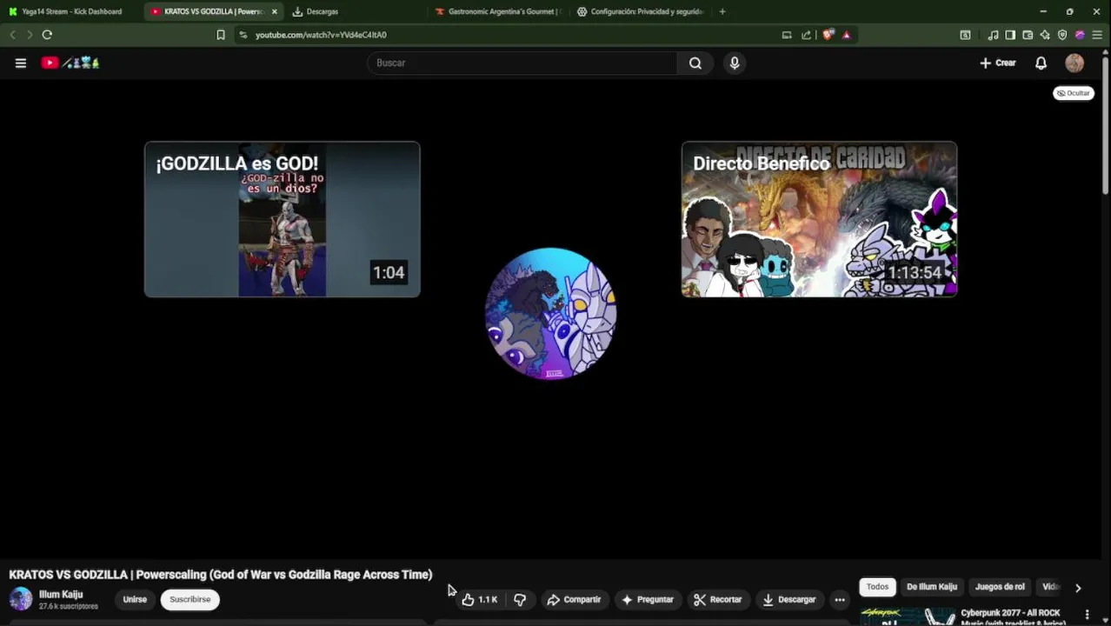Image resolution: width=1111 pixels, height=626 pixels.
Task: Open the browser profile avatar icon
Action: [1080, 35]
